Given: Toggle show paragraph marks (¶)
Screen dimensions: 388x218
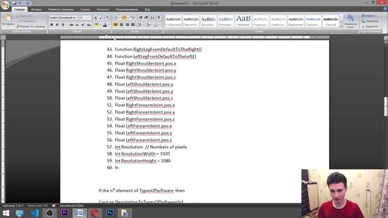Looking at the screenshot, I should point(159,18).
